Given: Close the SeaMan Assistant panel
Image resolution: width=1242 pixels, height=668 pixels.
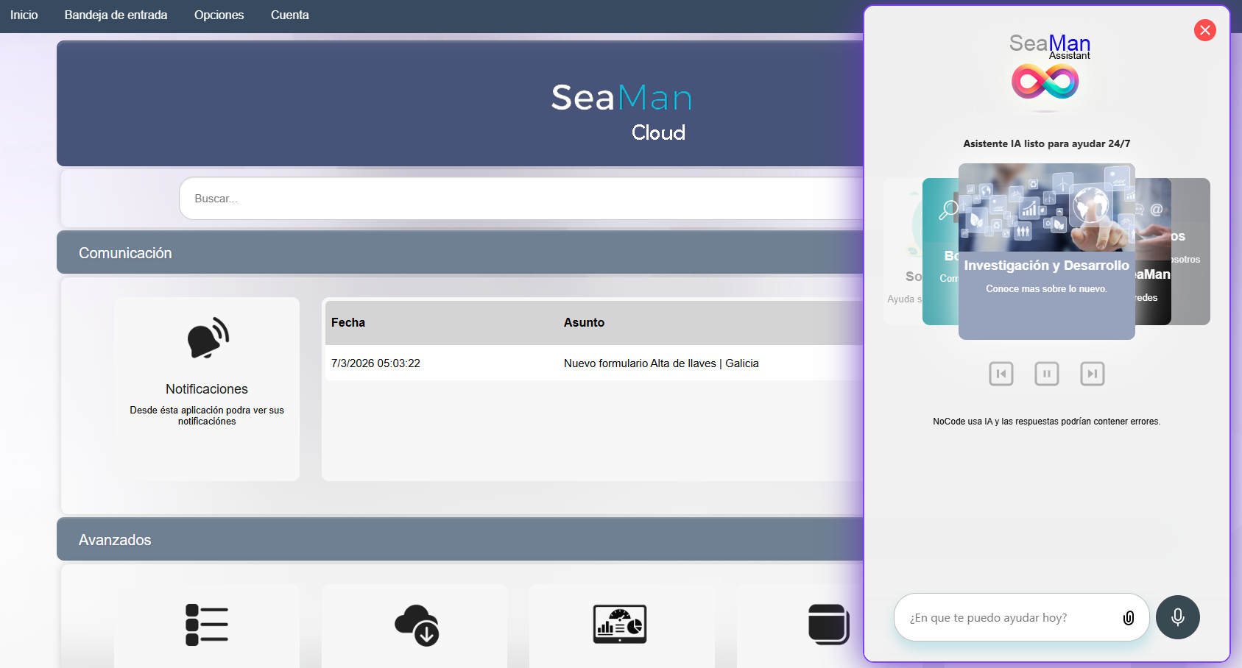Looking at the screenshot, I should [x=1205, y=30].
